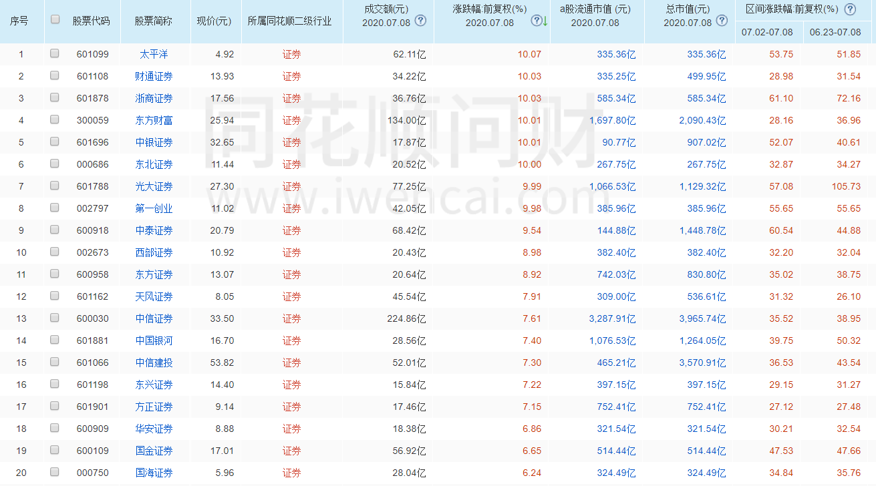Click the 53.82 current price value
Viewport: 876px width, 486px height.
click(x=222, y=362)
